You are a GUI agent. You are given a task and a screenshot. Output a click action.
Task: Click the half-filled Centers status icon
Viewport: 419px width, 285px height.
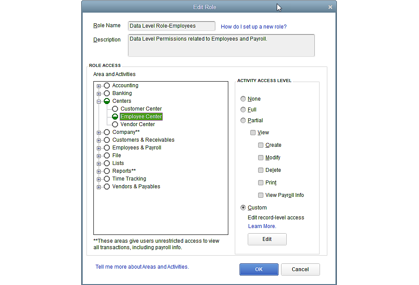pos(107,101)
